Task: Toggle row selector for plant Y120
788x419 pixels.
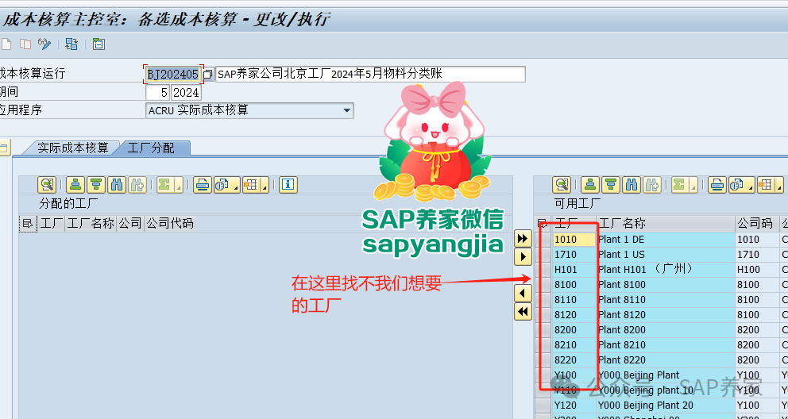Action: [x=543, y=405]
